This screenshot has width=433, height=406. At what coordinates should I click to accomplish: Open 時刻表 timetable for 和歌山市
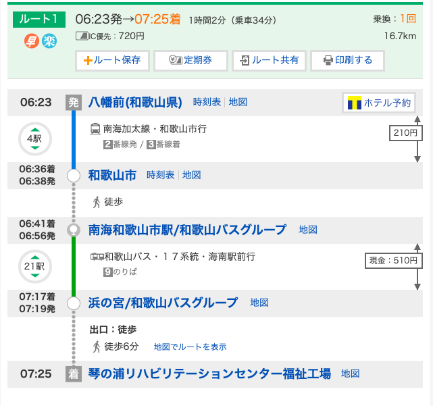(161, 175)
